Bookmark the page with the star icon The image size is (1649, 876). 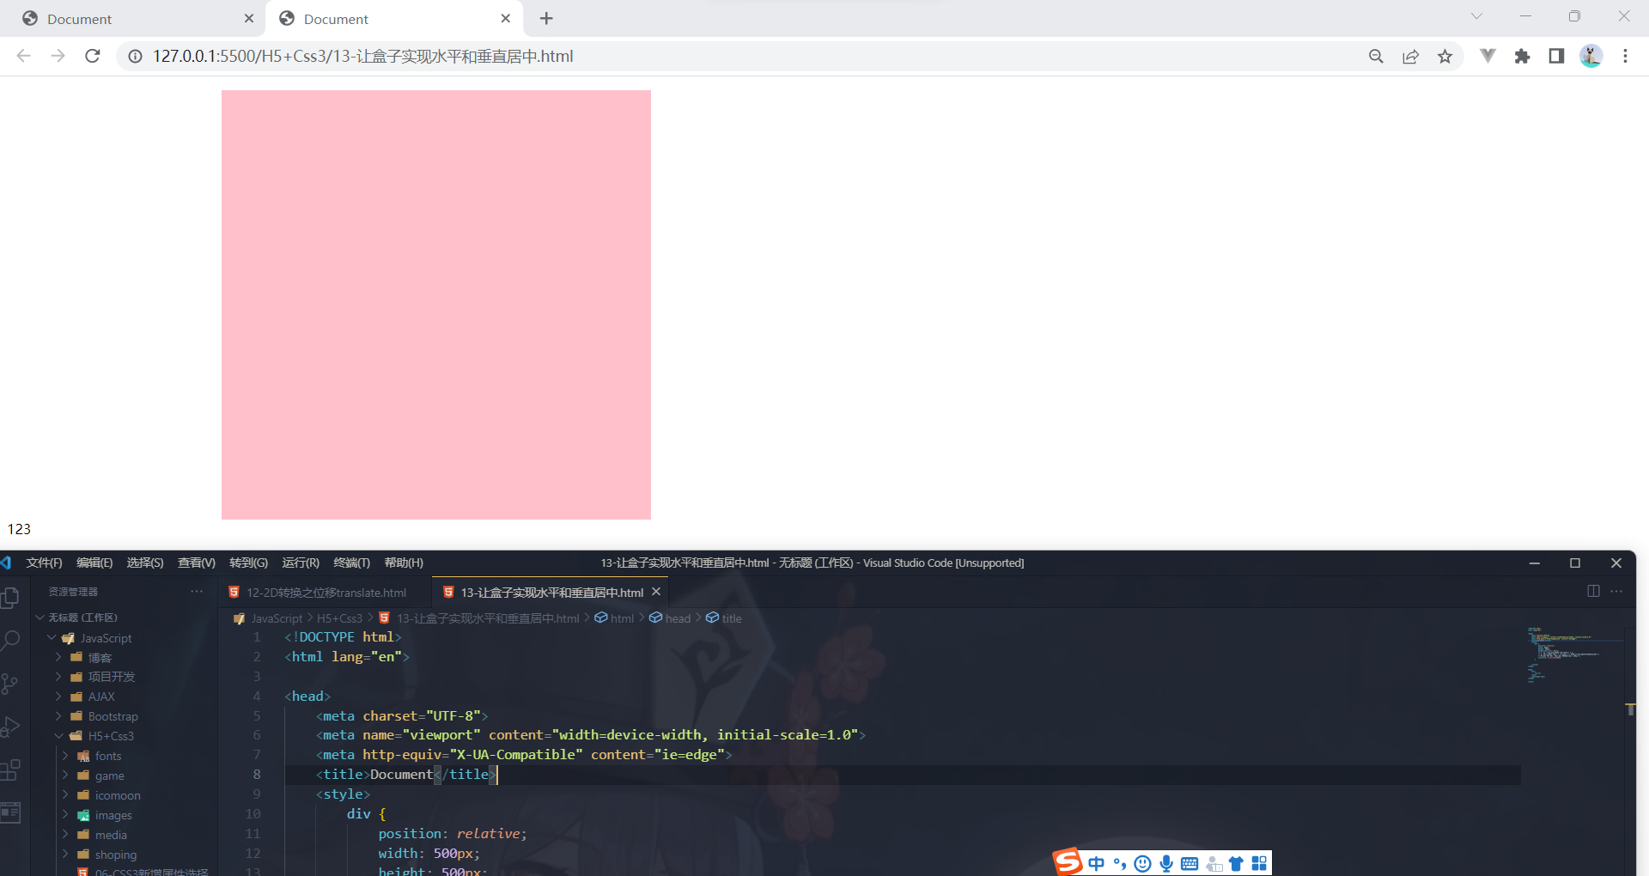tap(1445, 56)
